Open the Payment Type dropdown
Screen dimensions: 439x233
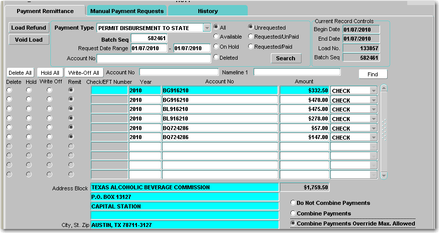pyautogui.click(x=206, y=28)
